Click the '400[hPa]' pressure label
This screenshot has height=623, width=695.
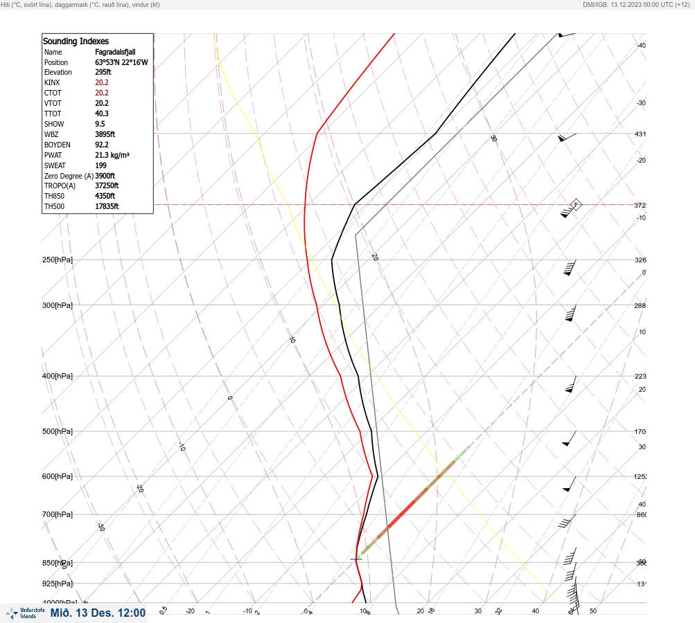(x=58, y=376)
